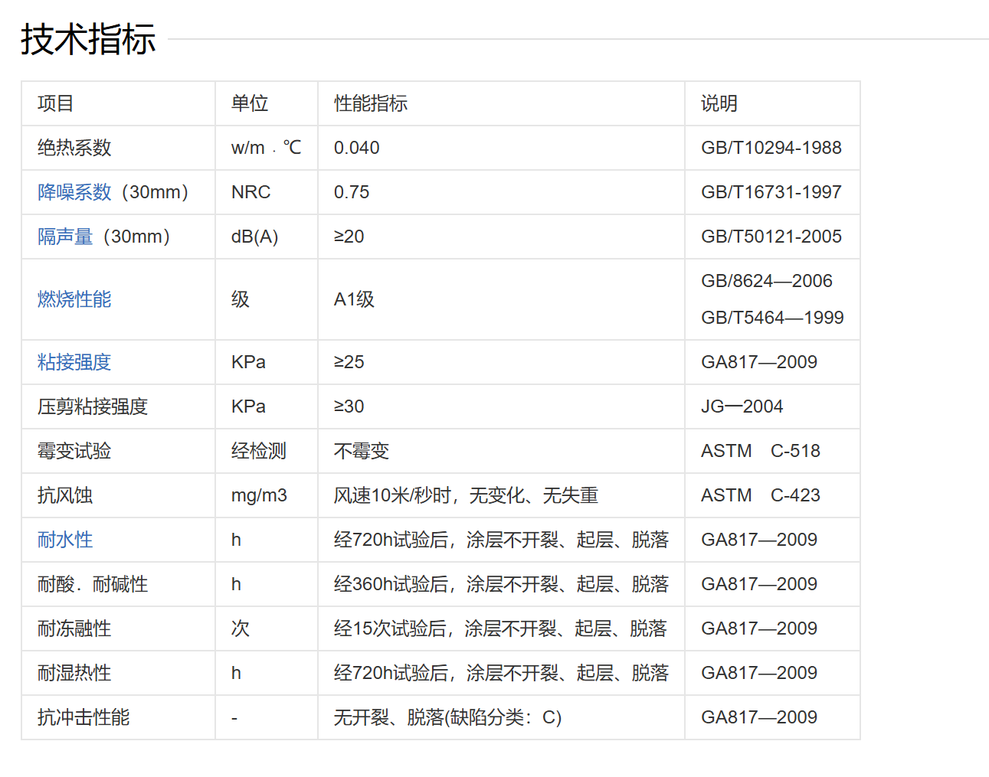989x777 pixels.
Task: Click the JG—2004 standard text
Action: pos(742,406)
